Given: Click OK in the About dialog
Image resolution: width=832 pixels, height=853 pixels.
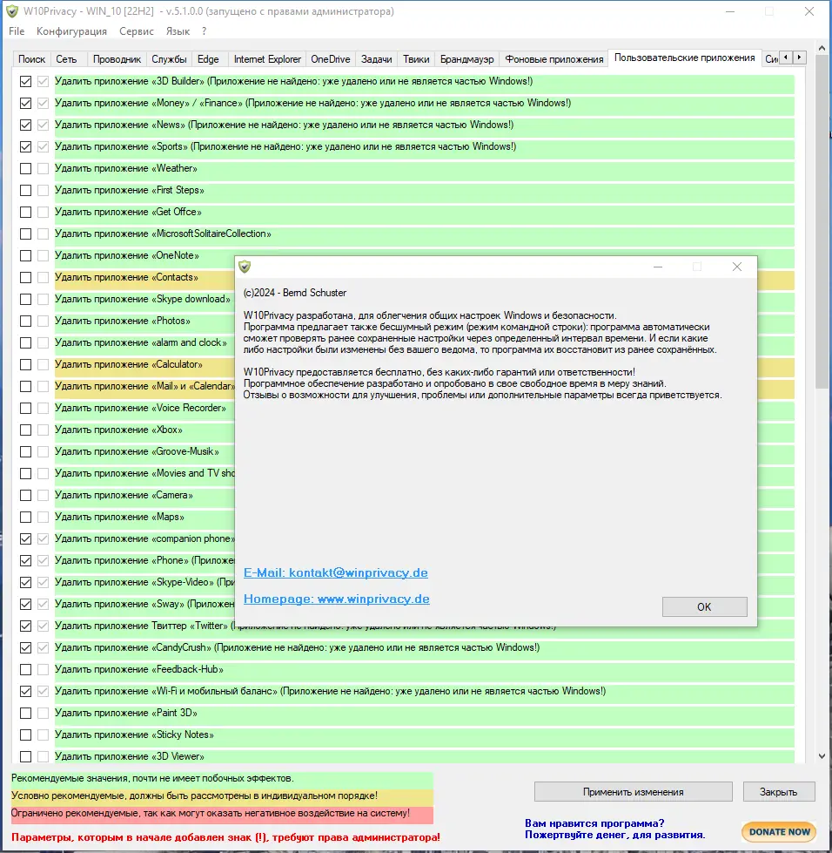Looking at the screenshot, I should pyautogui.click(x=704, y=606).
